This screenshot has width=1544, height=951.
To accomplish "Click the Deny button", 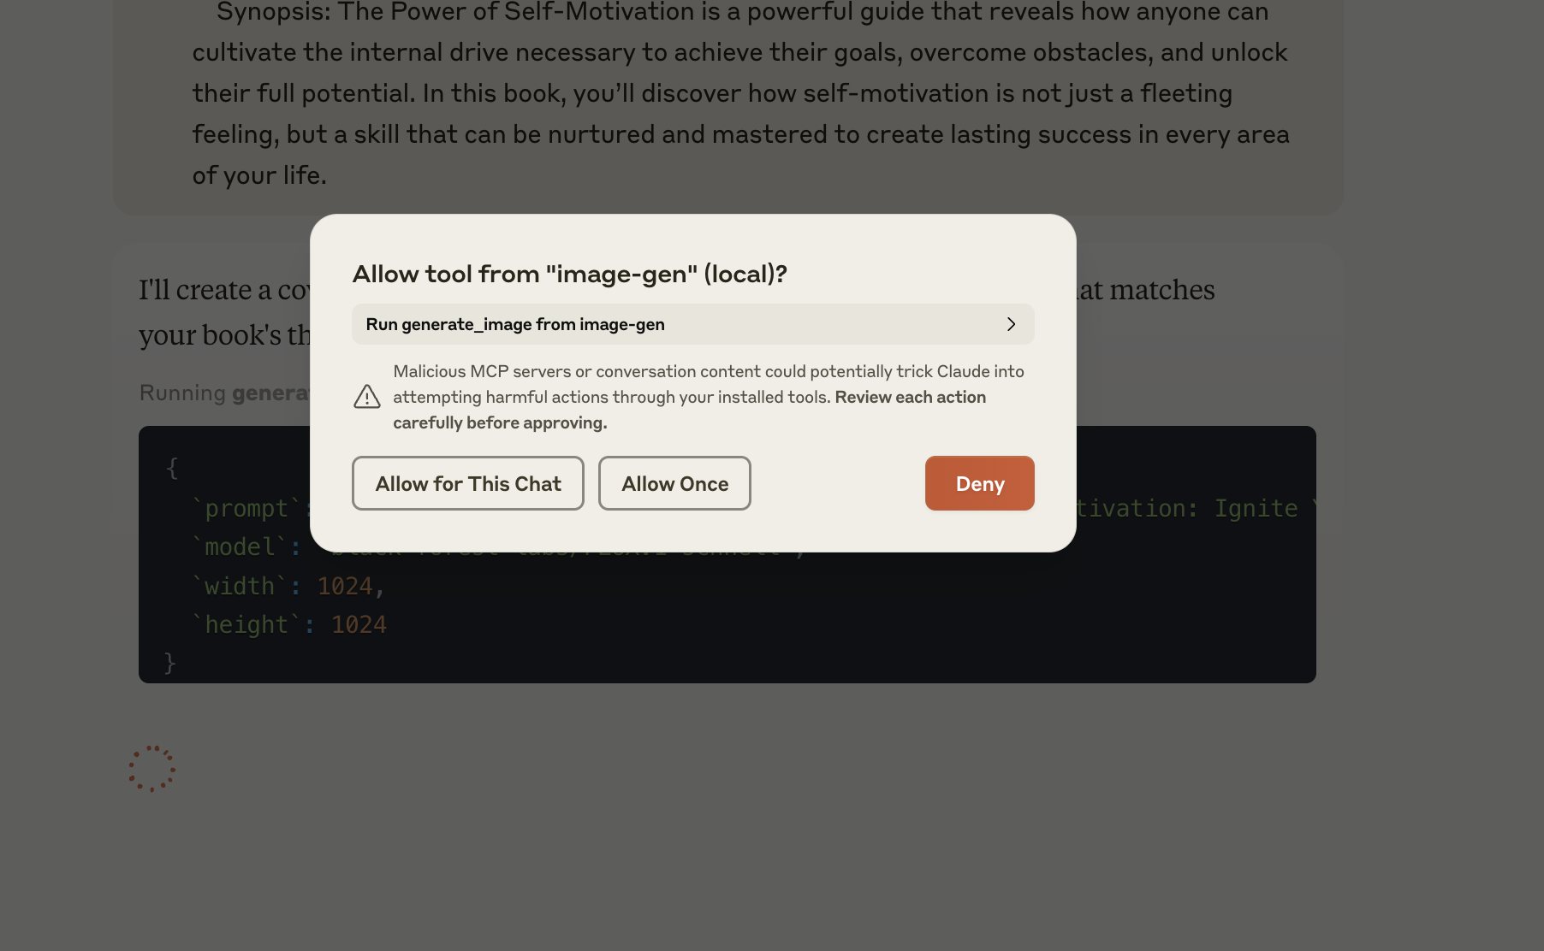I will click(979, 483).
